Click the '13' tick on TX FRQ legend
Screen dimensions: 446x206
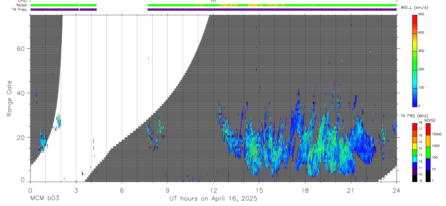tap(420, 155)
